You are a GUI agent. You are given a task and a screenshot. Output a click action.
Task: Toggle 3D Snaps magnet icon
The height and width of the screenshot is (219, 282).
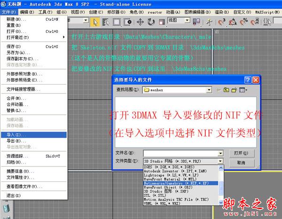221,22
